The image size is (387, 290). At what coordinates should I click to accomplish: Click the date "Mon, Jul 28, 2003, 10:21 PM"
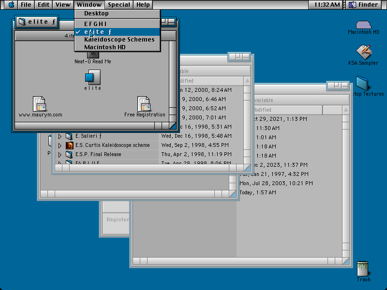276,183
